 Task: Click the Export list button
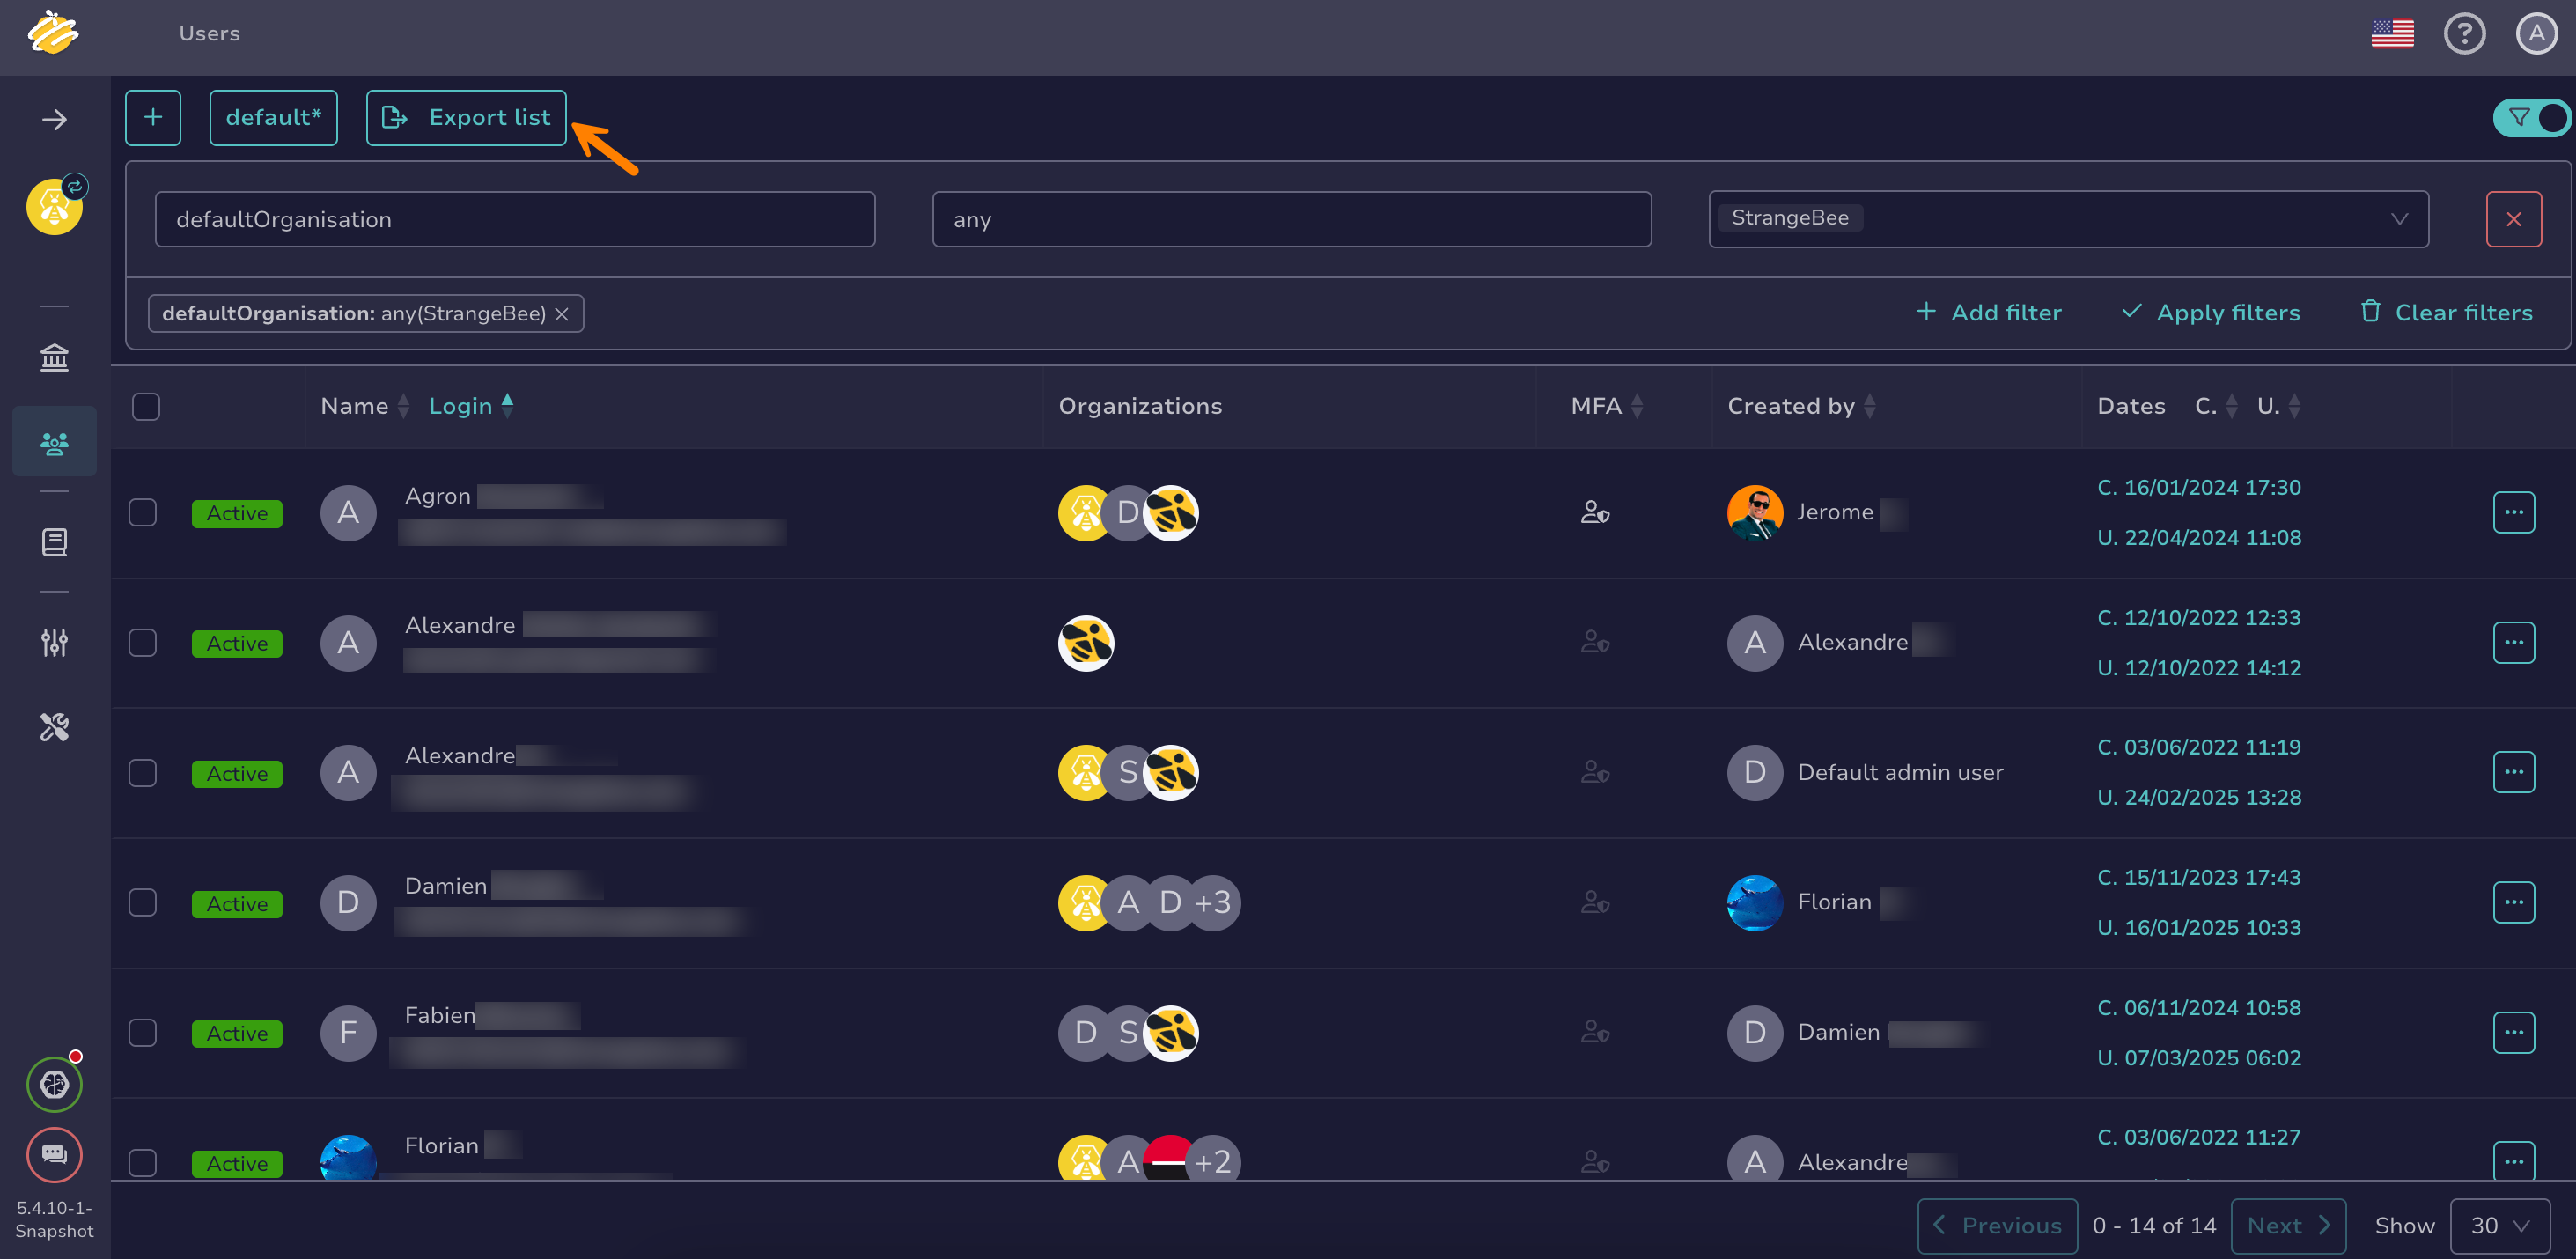coord(466,118)
